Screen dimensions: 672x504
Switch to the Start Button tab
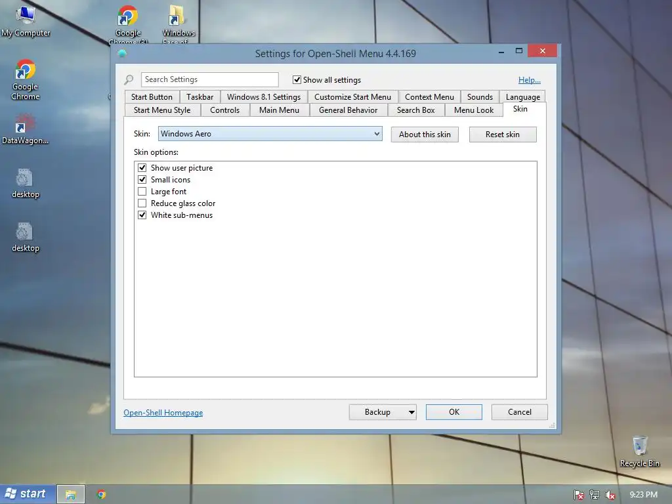[152, 97]
